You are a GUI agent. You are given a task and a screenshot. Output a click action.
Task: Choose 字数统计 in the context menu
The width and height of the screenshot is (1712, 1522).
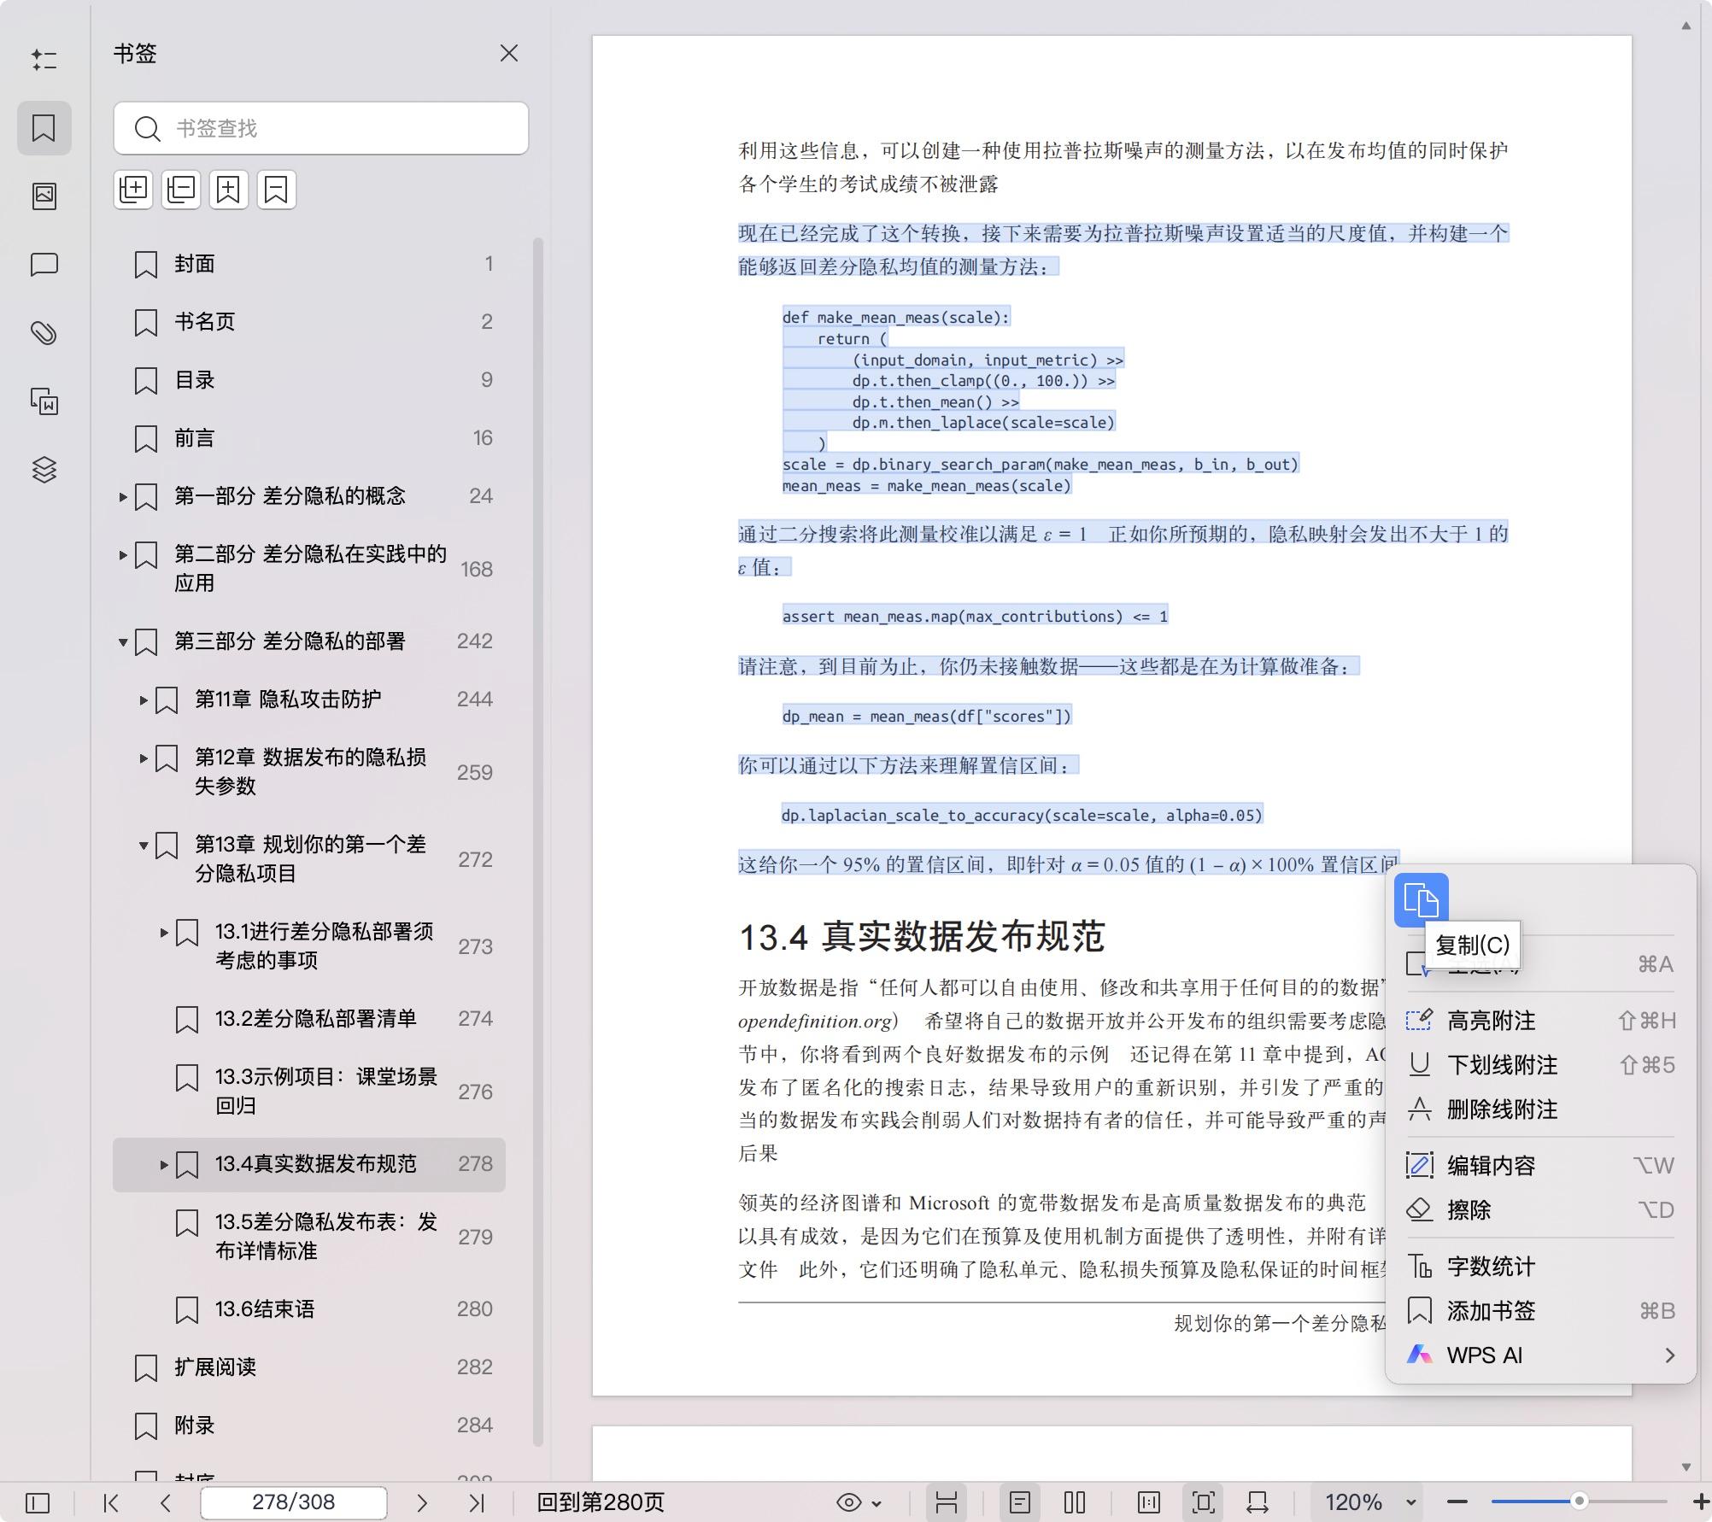click(x=1491, y=1267)
